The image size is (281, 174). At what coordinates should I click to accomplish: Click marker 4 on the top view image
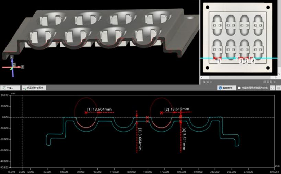coord(253,61)
